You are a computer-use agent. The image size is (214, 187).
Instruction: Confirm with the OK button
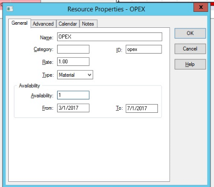pos(190,33)
